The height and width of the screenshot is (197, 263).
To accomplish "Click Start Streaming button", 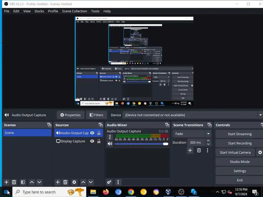I will point(240,134).
